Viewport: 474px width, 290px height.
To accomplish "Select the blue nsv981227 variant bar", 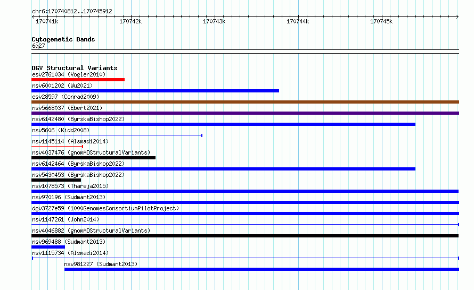I will tap(262, 269).
